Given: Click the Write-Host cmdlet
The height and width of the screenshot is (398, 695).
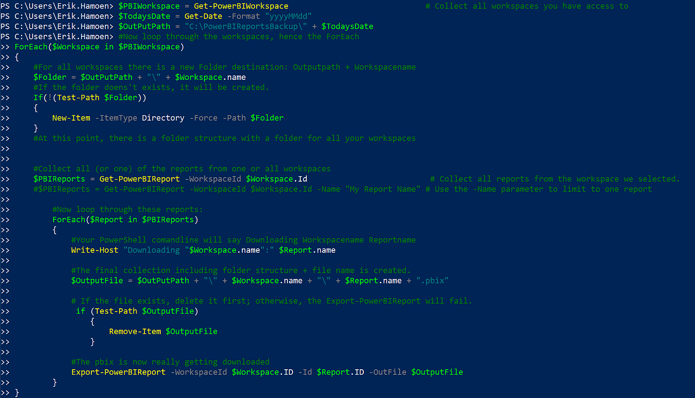Looking at the screenshot, I should click(x=94, y=250).
